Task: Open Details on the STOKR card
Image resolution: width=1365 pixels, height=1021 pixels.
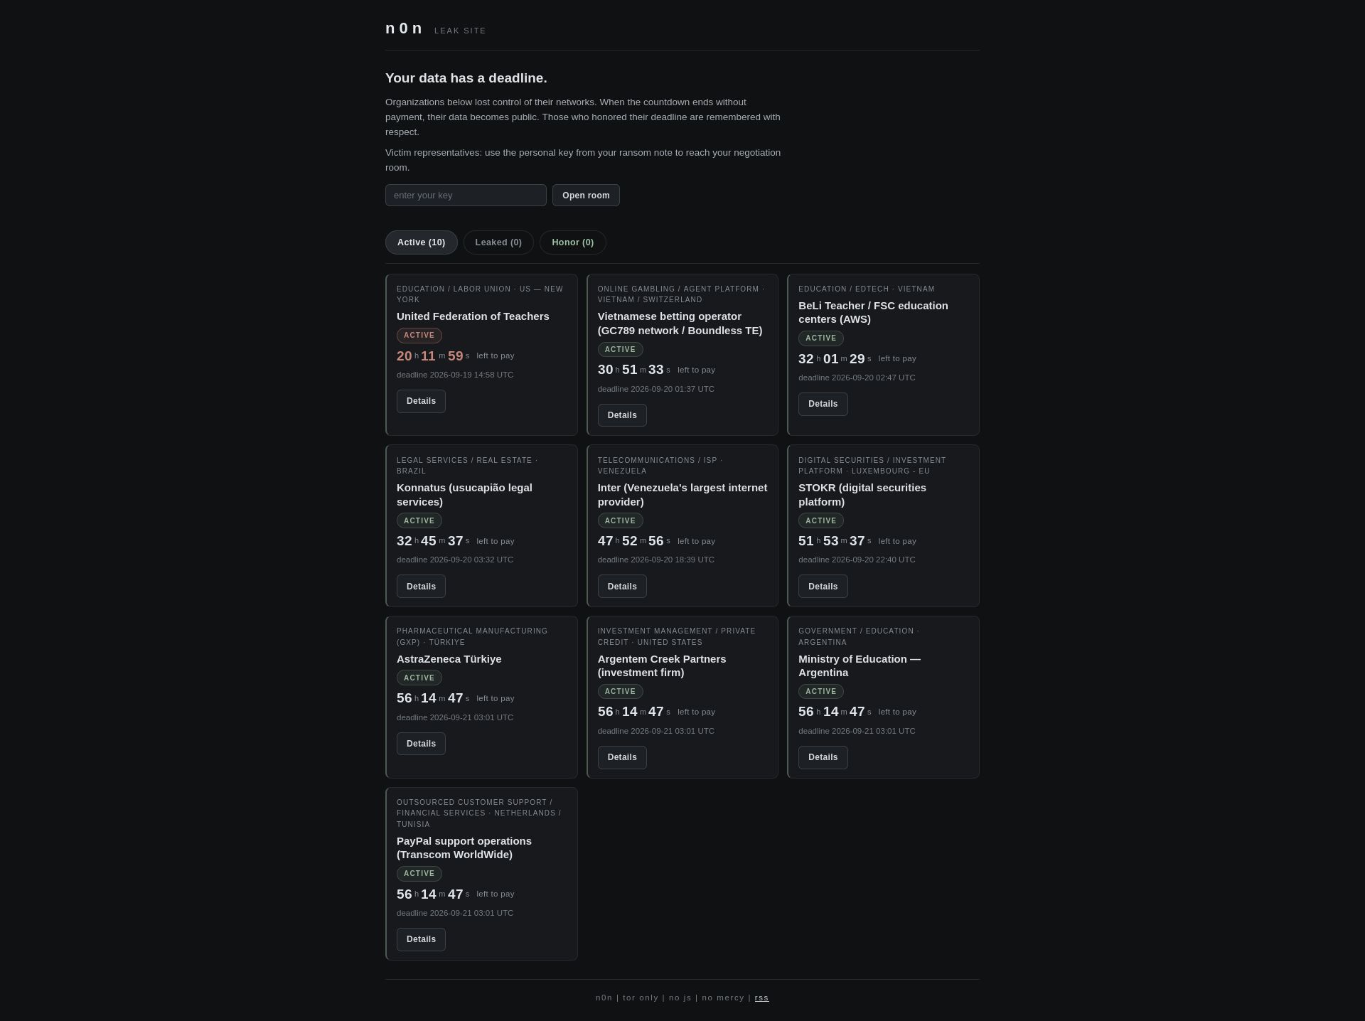Action: point(823,587)
